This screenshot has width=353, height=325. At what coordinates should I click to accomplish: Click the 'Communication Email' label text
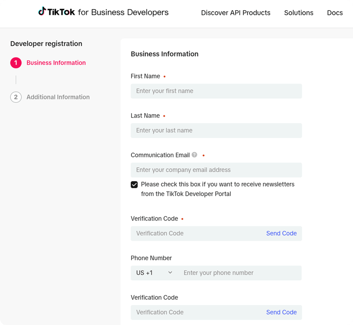point(160,155)
